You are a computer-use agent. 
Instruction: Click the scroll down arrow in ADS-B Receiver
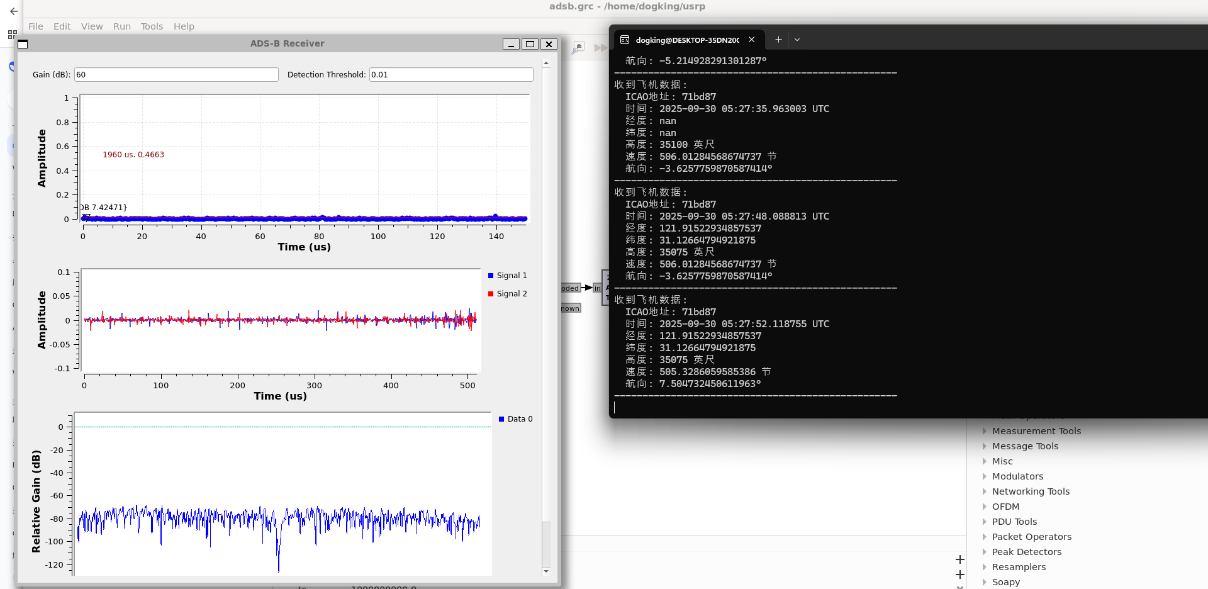coord(546,571)
